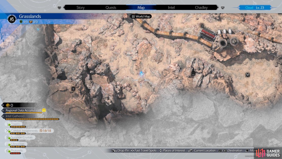Choose the Places of Interest command
282x159 pixels.
[174, 151]
